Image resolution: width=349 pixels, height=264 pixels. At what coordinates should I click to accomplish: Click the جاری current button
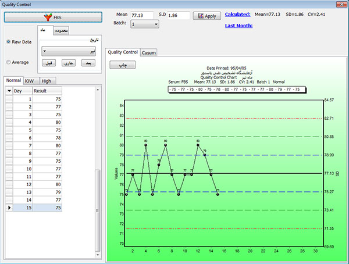click(x=69, y=63)
